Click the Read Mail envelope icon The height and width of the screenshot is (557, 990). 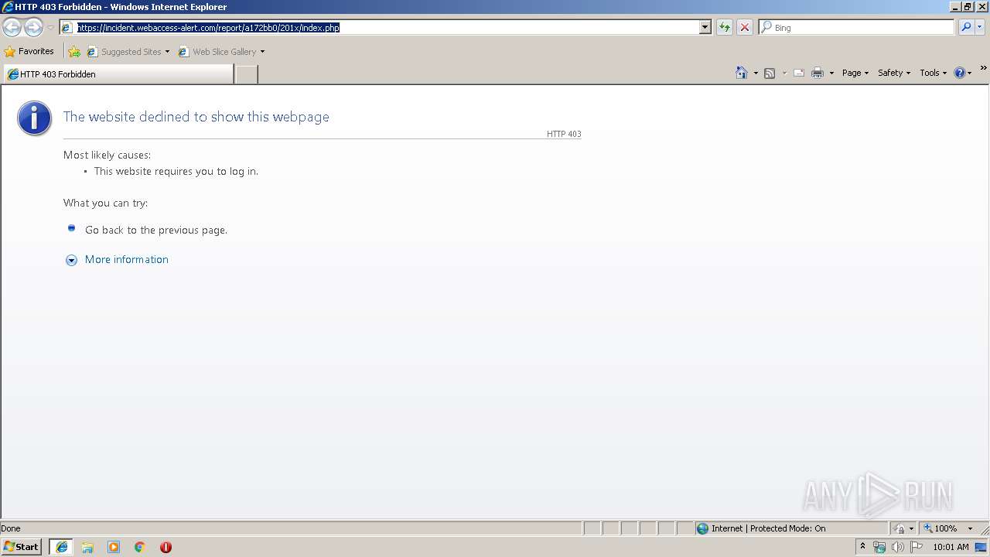tap(799, 73)
